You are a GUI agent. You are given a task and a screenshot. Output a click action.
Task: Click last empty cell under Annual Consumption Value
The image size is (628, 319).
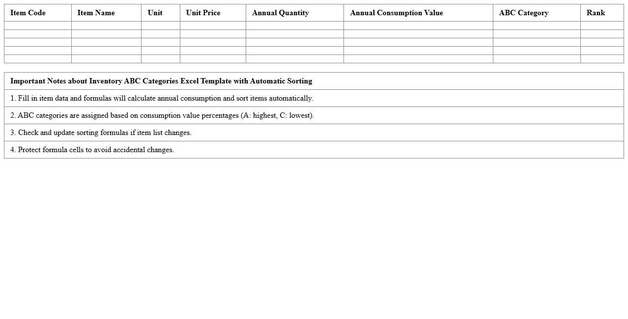click(x=418, y=59)
